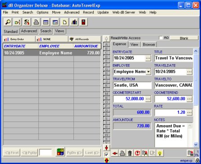This screenshot has height=164, width=201.
Task: Click the greyed paste record icon
Action: coord(152,154)
